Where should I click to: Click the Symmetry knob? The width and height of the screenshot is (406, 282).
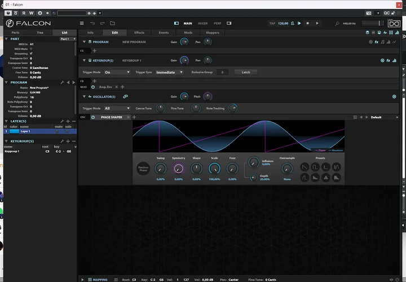[179, 168]
